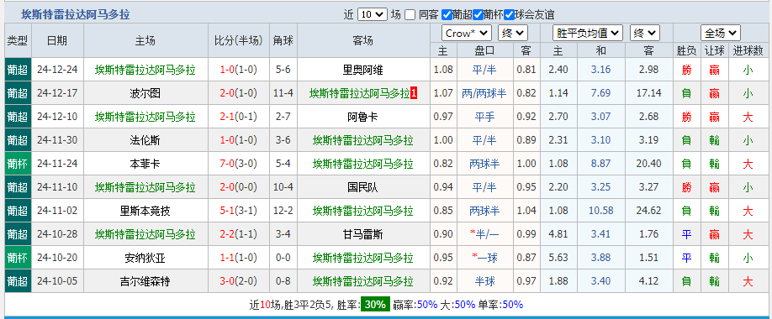Click draw odds 7.69 in 波尔图 row
772x319 pixels.
click(600, 93)
